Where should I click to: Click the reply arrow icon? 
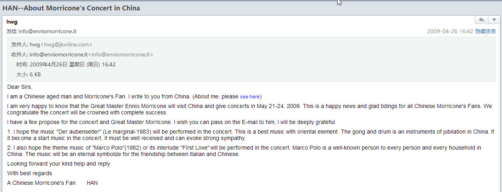click(x=482, y=20)
